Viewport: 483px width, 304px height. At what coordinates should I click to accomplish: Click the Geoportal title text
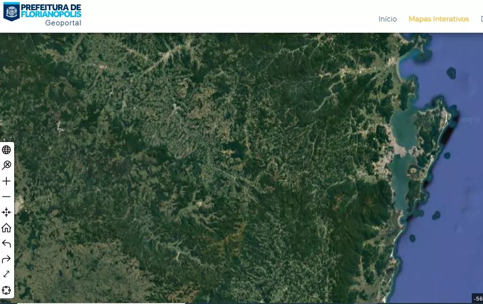tap(63, 23)
